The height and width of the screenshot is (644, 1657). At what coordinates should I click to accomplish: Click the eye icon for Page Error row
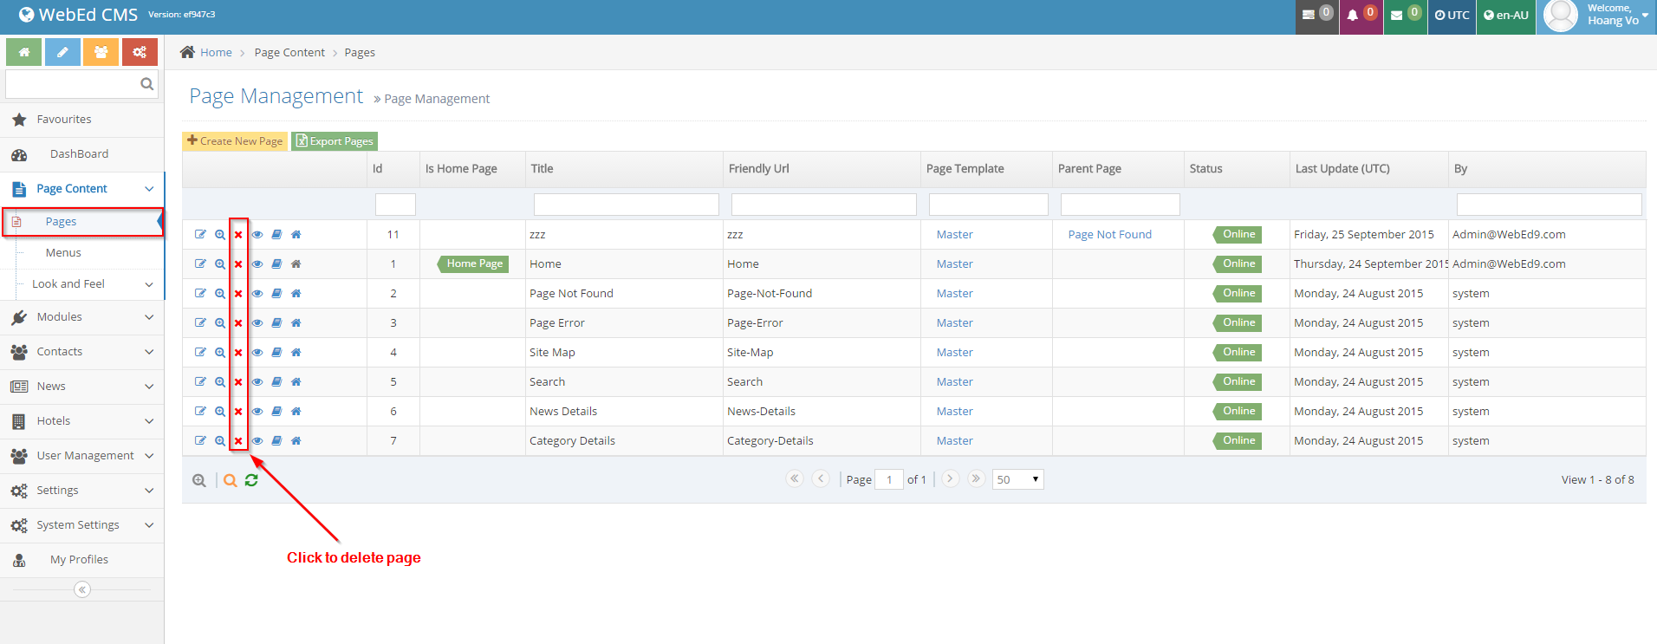pyautogui.click(x=257, y=323)
